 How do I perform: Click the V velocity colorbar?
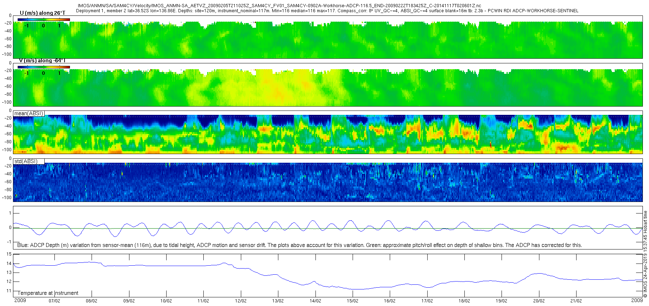pyautogui.click(x=44, y=67)
